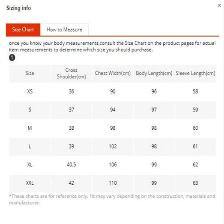The height and width of the screenshot is (224, 224).
Task: Click the Sizing info heading
Action: click(18, 8)
